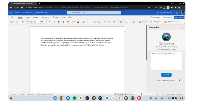Screen dimensions: 199x104
Task: Underline the selected text
Action: click(68, 22)
